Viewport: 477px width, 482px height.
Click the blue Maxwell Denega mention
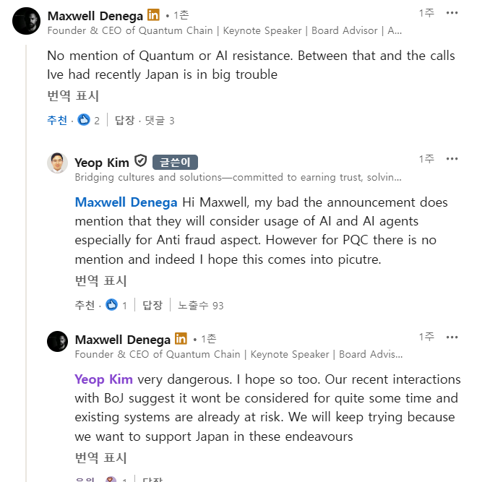pos(126,202)
